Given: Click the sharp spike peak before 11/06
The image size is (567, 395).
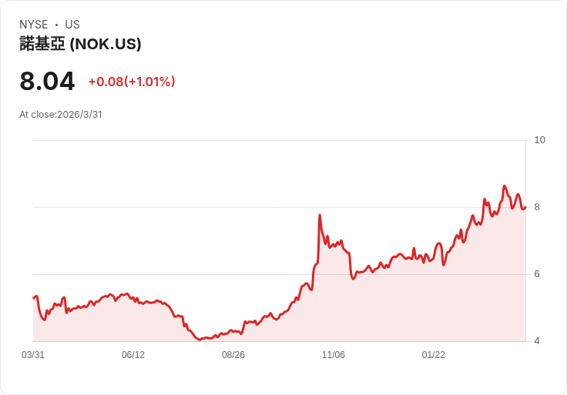Looking at the screenshot, I should [x=319, y=215].
